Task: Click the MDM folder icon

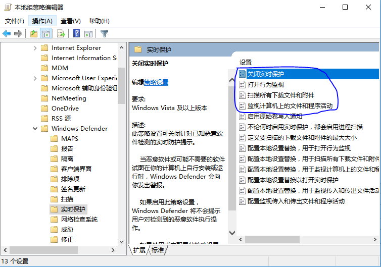Action: click(x=44, y=68)
